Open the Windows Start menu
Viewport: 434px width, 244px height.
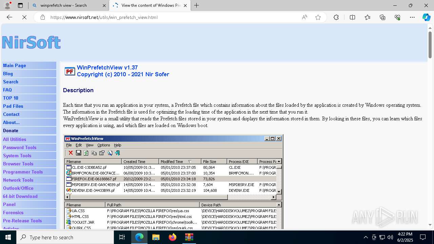pos(8,237)
